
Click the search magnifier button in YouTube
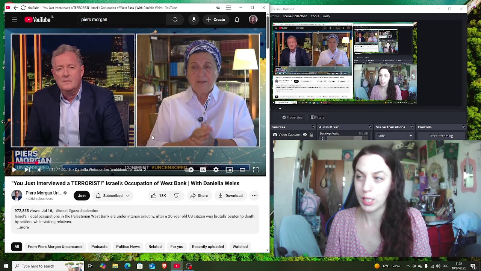coord(175,20)
